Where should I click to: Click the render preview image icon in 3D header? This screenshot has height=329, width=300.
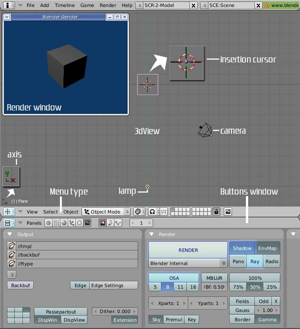[x=228, y=211]
